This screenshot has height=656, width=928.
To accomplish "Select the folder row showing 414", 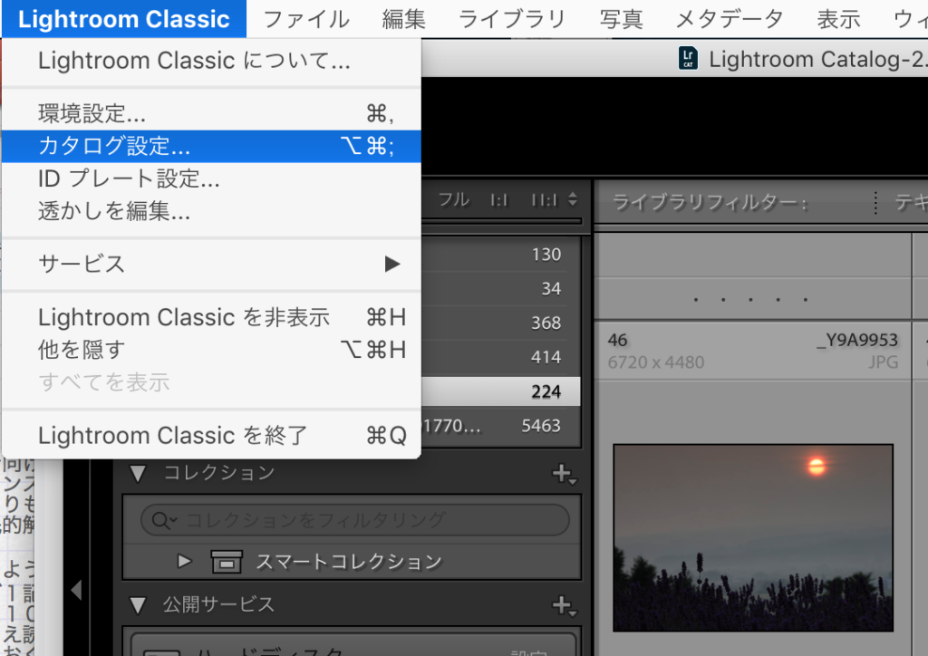I will point(500,357).
